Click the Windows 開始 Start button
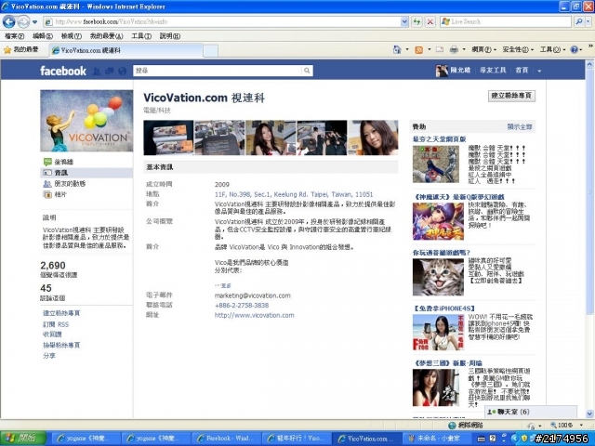The image size is (595, 446). pos(22,439)
